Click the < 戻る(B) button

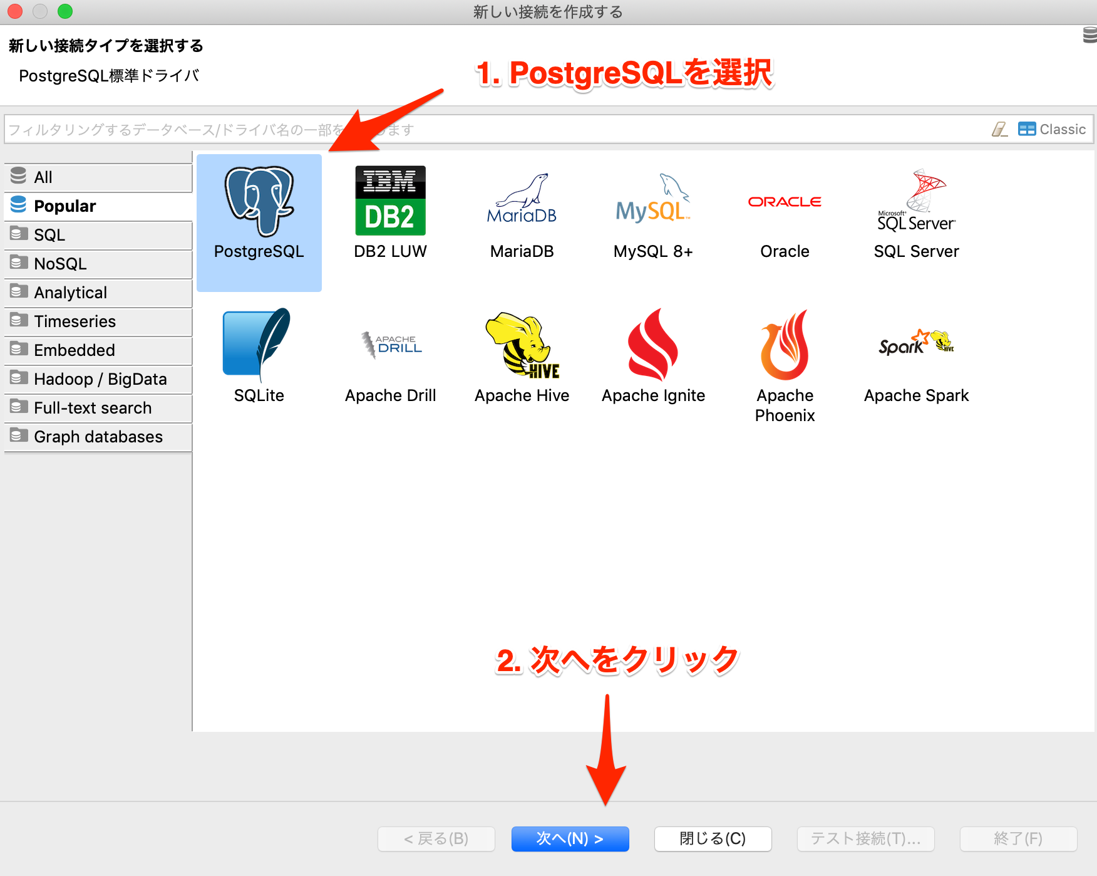436,838
